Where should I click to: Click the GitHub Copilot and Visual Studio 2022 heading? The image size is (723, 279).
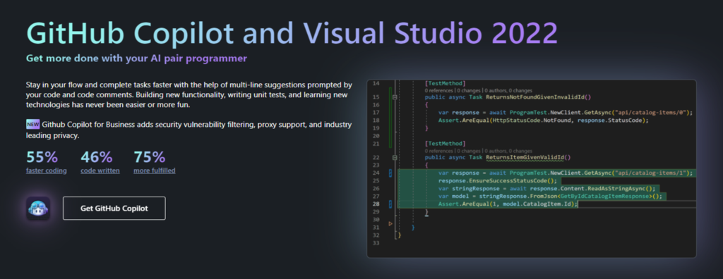click(x=292, y=32)
